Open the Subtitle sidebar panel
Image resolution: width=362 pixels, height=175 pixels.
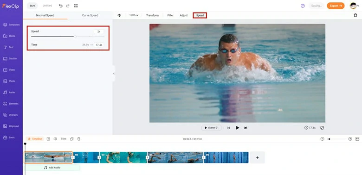(10, 58)
